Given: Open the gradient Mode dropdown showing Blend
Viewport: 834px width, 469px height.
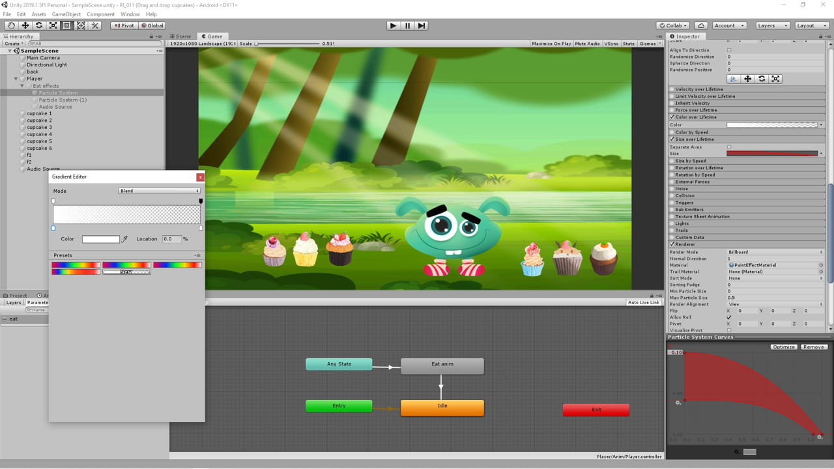Looking at the screenshot, I should (x=159, y=191).
